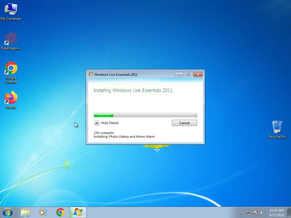Click the installation progress bar
291x218 pixels.
click(145, 115)
